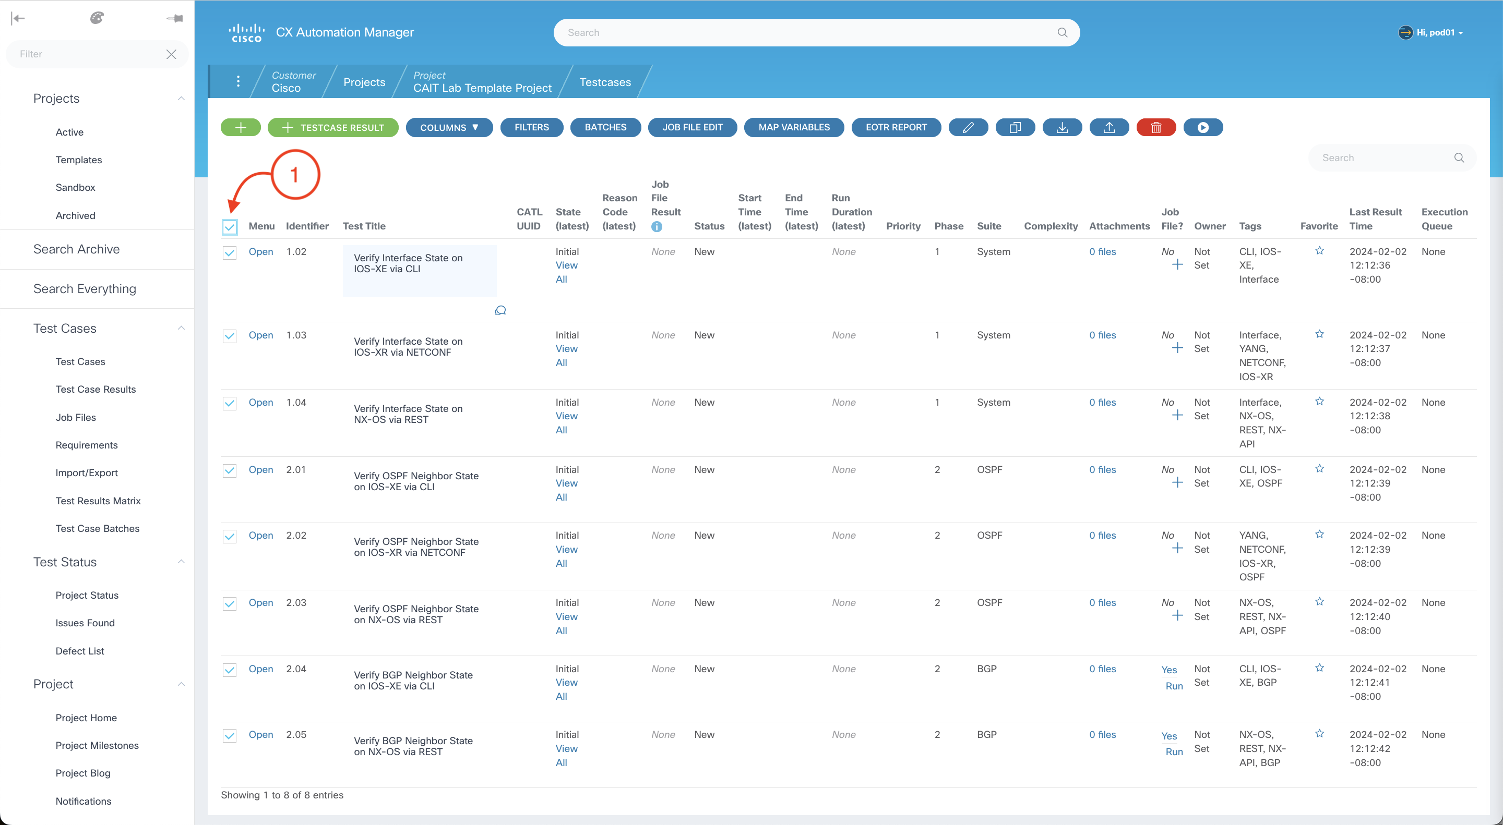The width and height of the screenshot is (1503, 825).
Task: Click the EOTR REPORT button
Action: point(896,127)
